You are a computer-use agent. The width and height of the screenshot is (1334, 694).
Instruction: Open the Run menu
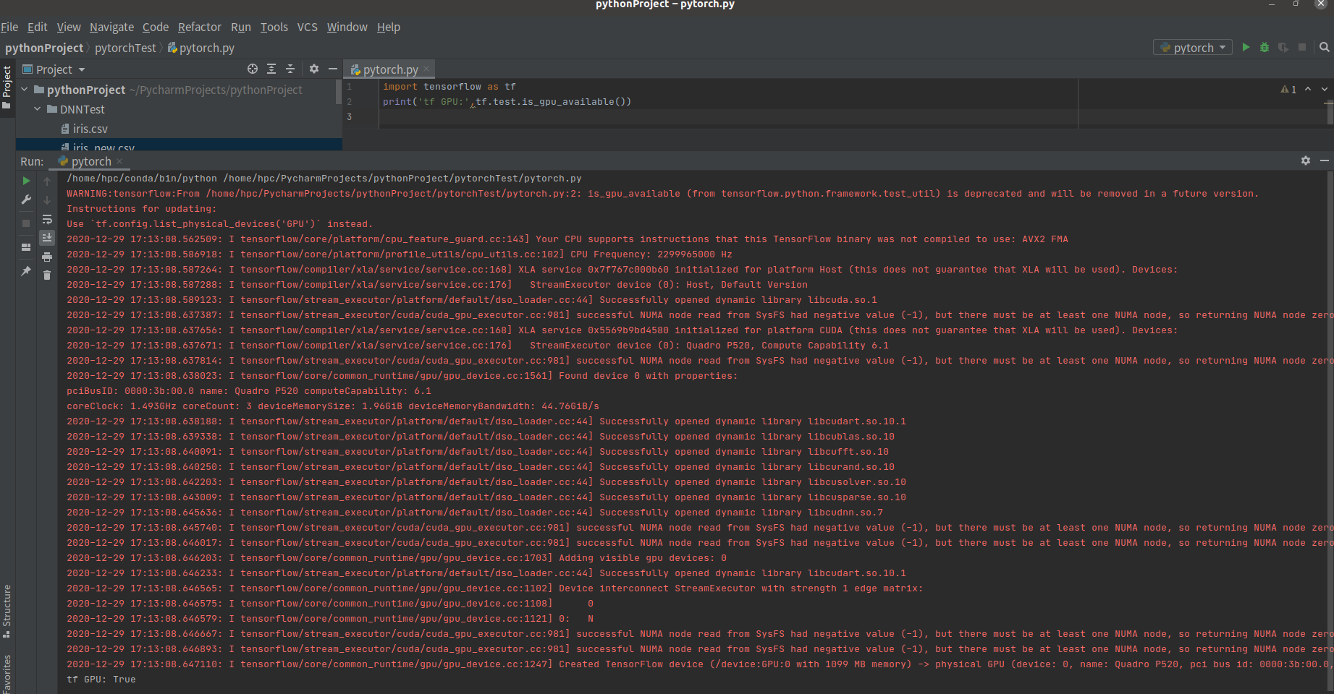click(241, 27)
